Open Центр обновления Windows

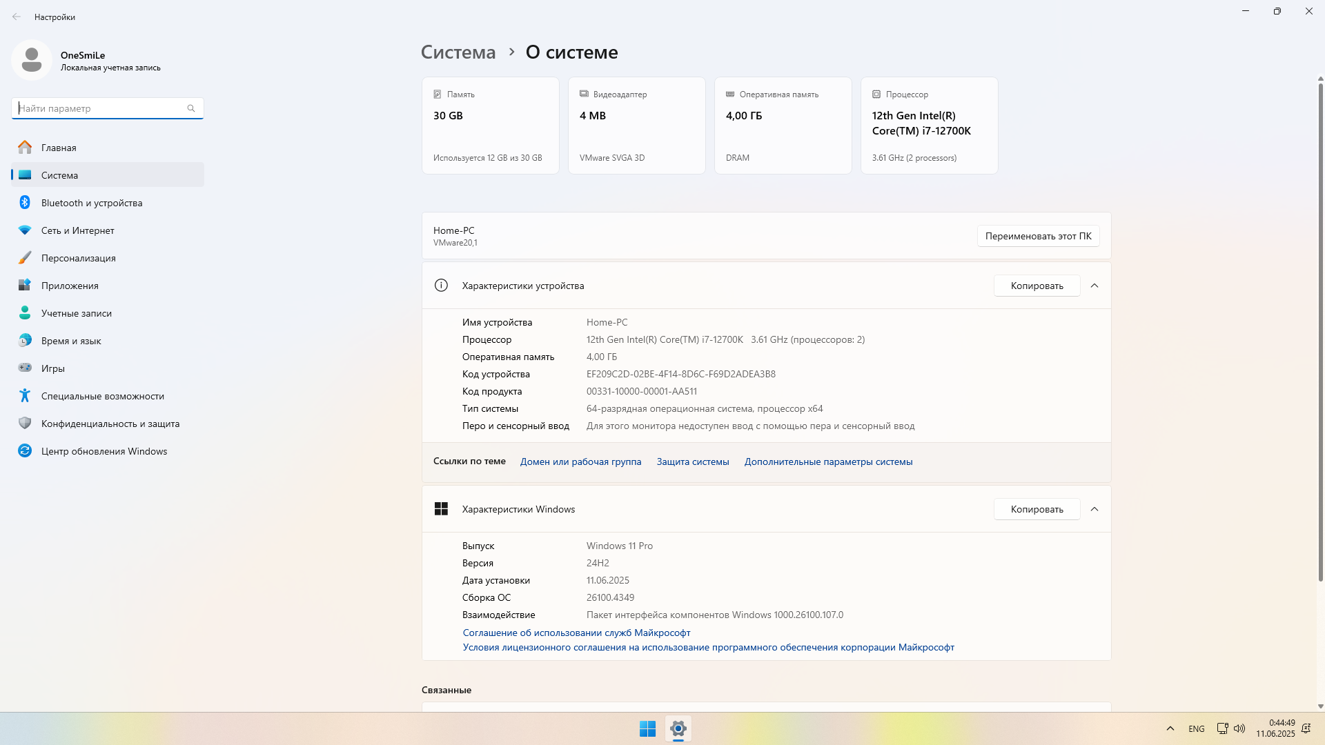(x=104, y=450)
